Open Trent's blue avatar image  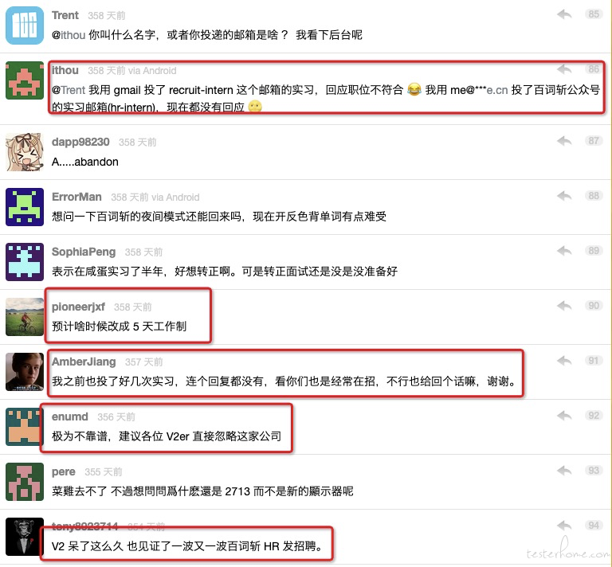25,25
